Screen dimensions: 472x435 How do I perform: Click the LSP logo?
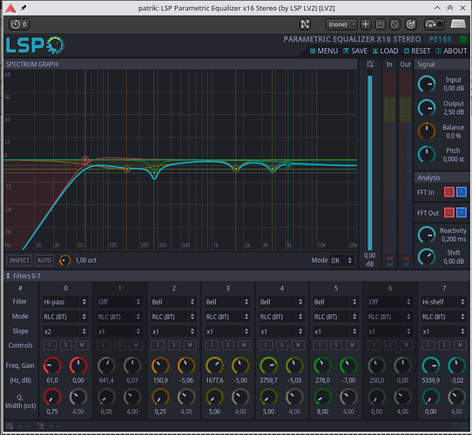(35, 45)
